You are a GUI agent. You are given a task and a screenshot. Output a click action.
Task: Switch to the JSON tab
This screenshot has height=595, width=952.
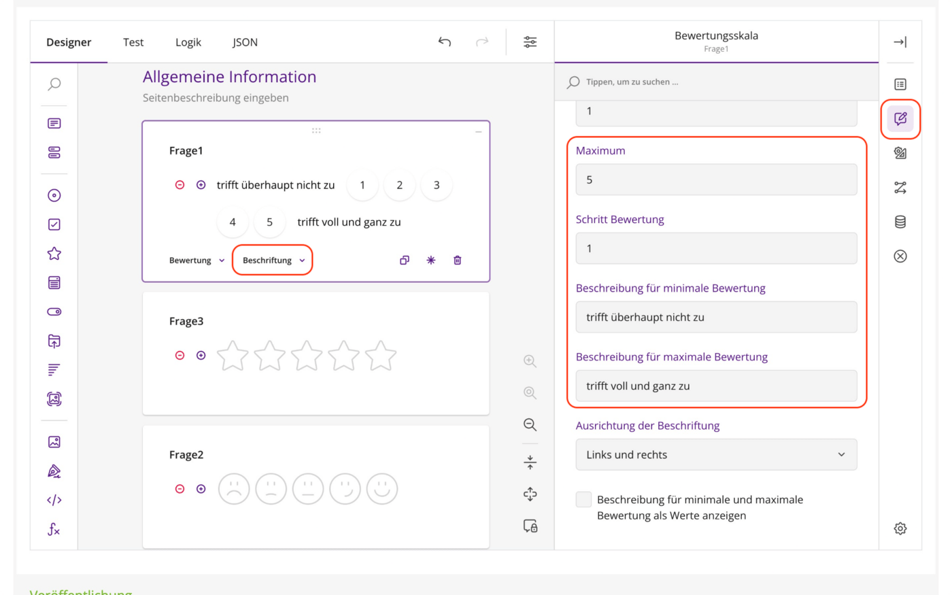coord(245,42)
